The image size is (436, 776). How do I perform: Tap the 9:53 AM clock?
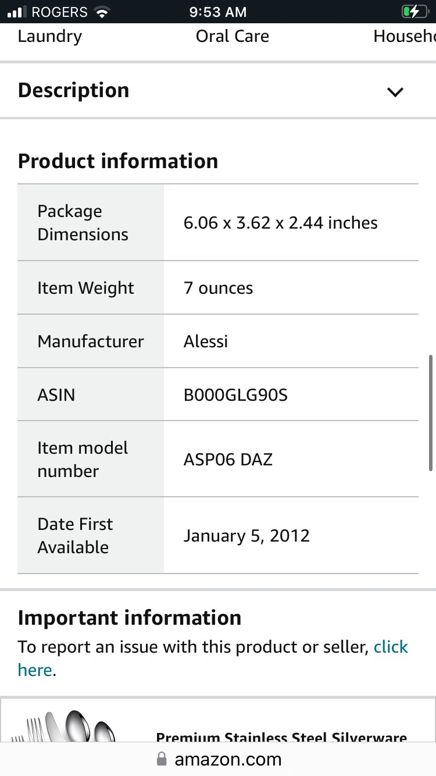pyautogui.click(x=218, y=12)
